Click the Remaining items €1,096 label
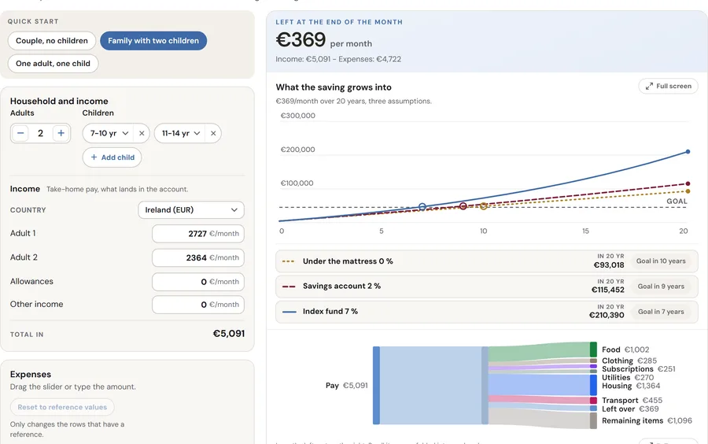 coord(647,420)
